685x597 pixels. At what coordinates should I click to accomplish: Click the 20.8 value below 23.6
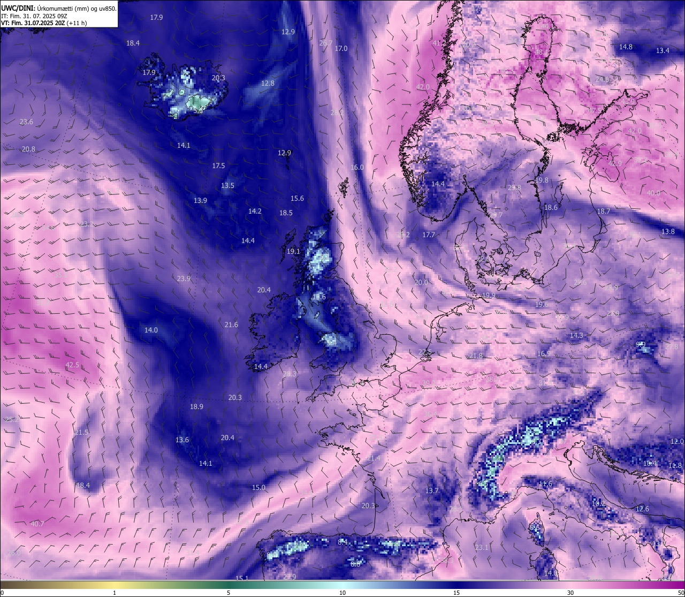29,149
